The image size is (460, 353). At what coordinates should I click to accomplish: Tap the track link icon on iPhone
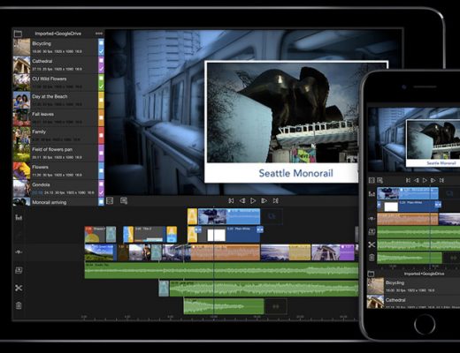(x=372, y=219)
